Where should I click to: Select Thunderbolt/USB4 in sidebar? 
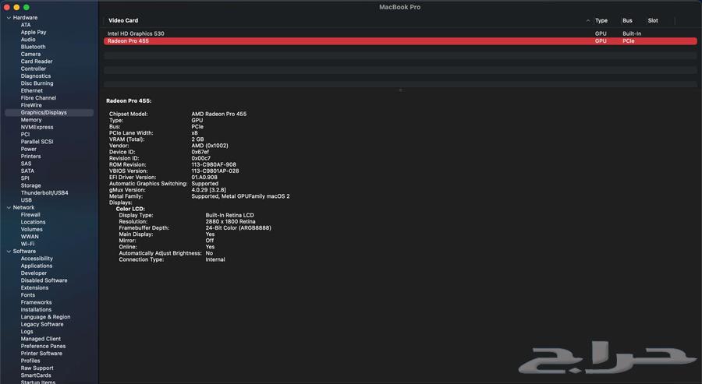pyautogui.click(x=44, y=192)
